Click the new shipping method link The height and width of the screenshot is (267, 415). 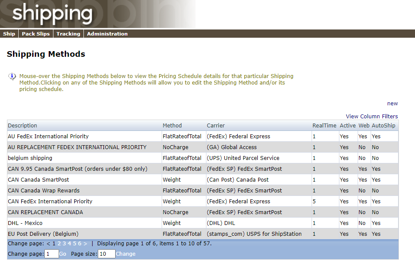(x=392, y=104)
